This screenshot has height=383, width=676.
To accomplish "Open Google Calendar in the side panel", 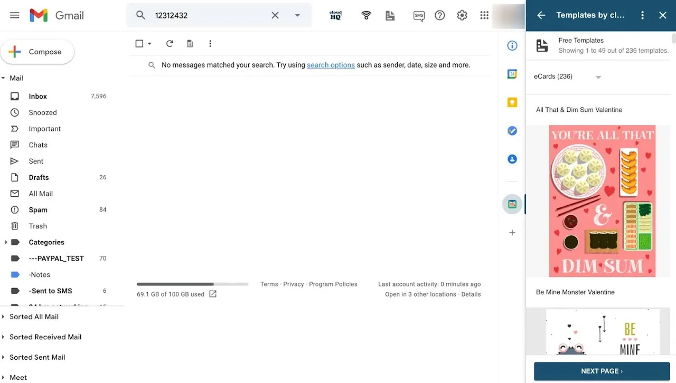I will pos(512,74).
